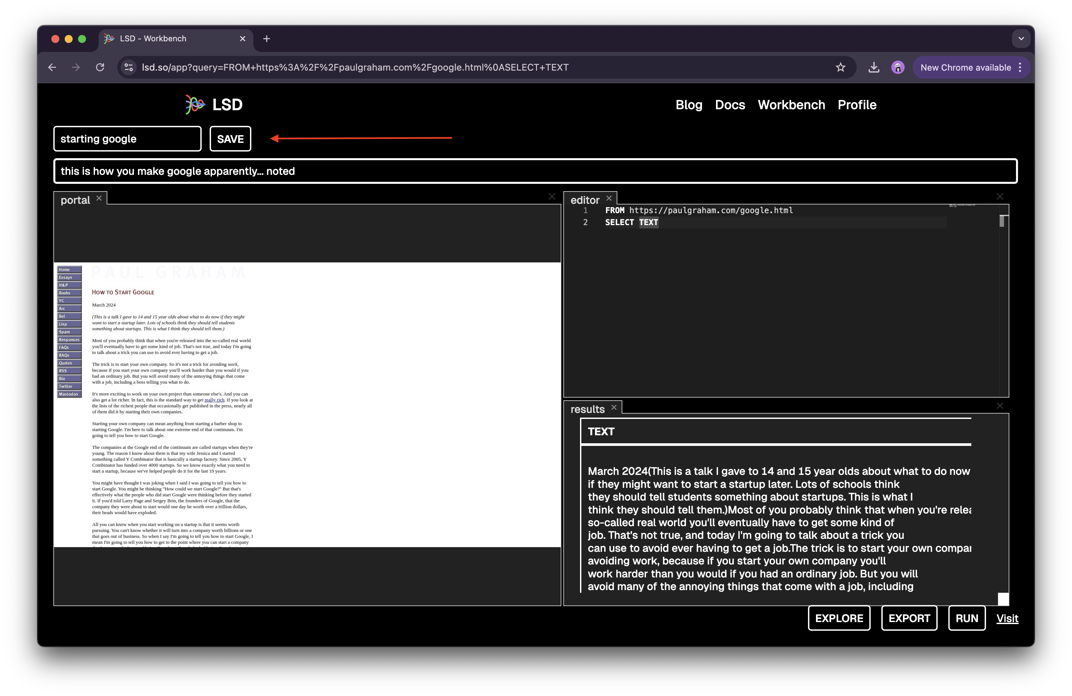
Task: Open Arc link in portal sidebar
Action: point(69,309)
